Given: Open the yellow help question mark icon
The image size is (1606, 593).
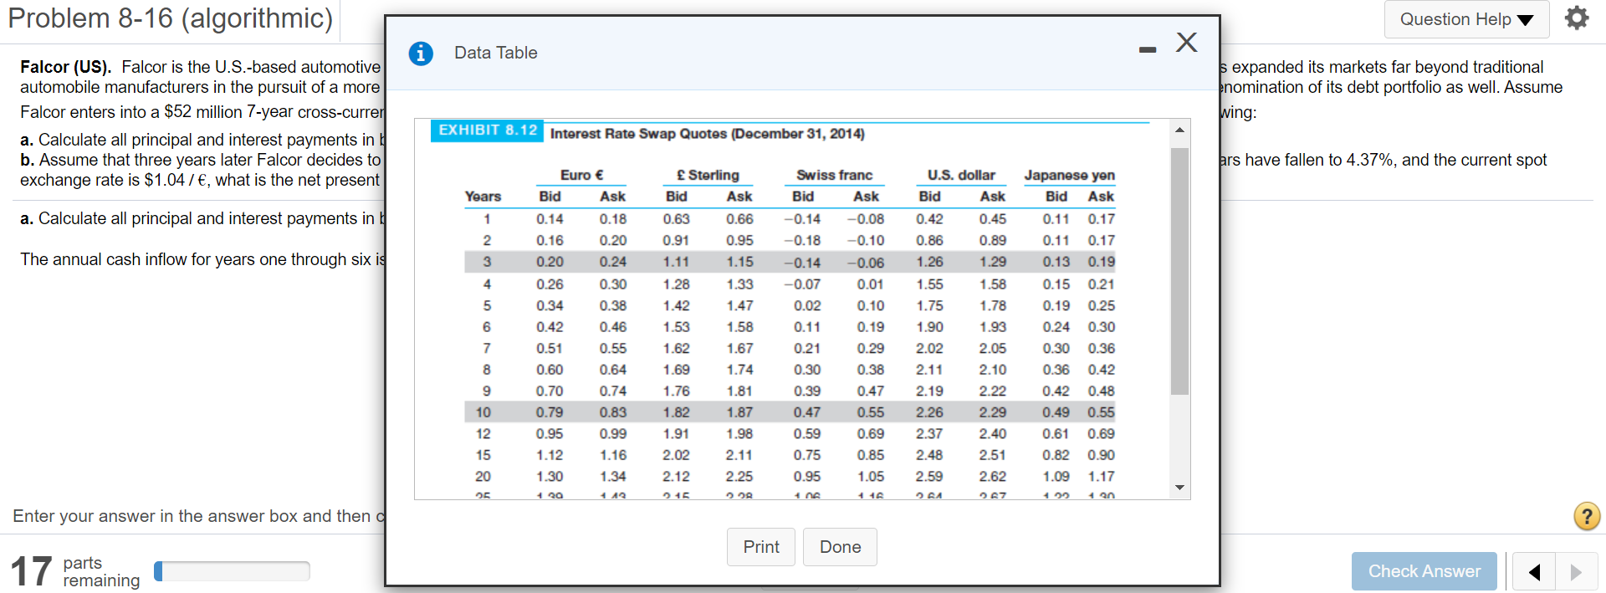Looking at the screenshot, I should coord(1586,516).
